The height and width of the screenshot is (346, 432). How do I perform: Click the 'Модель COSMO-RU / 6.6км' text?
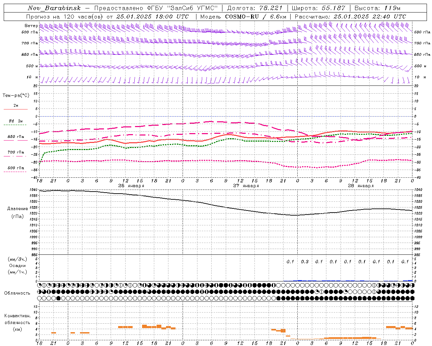click(x=243, y=17)
